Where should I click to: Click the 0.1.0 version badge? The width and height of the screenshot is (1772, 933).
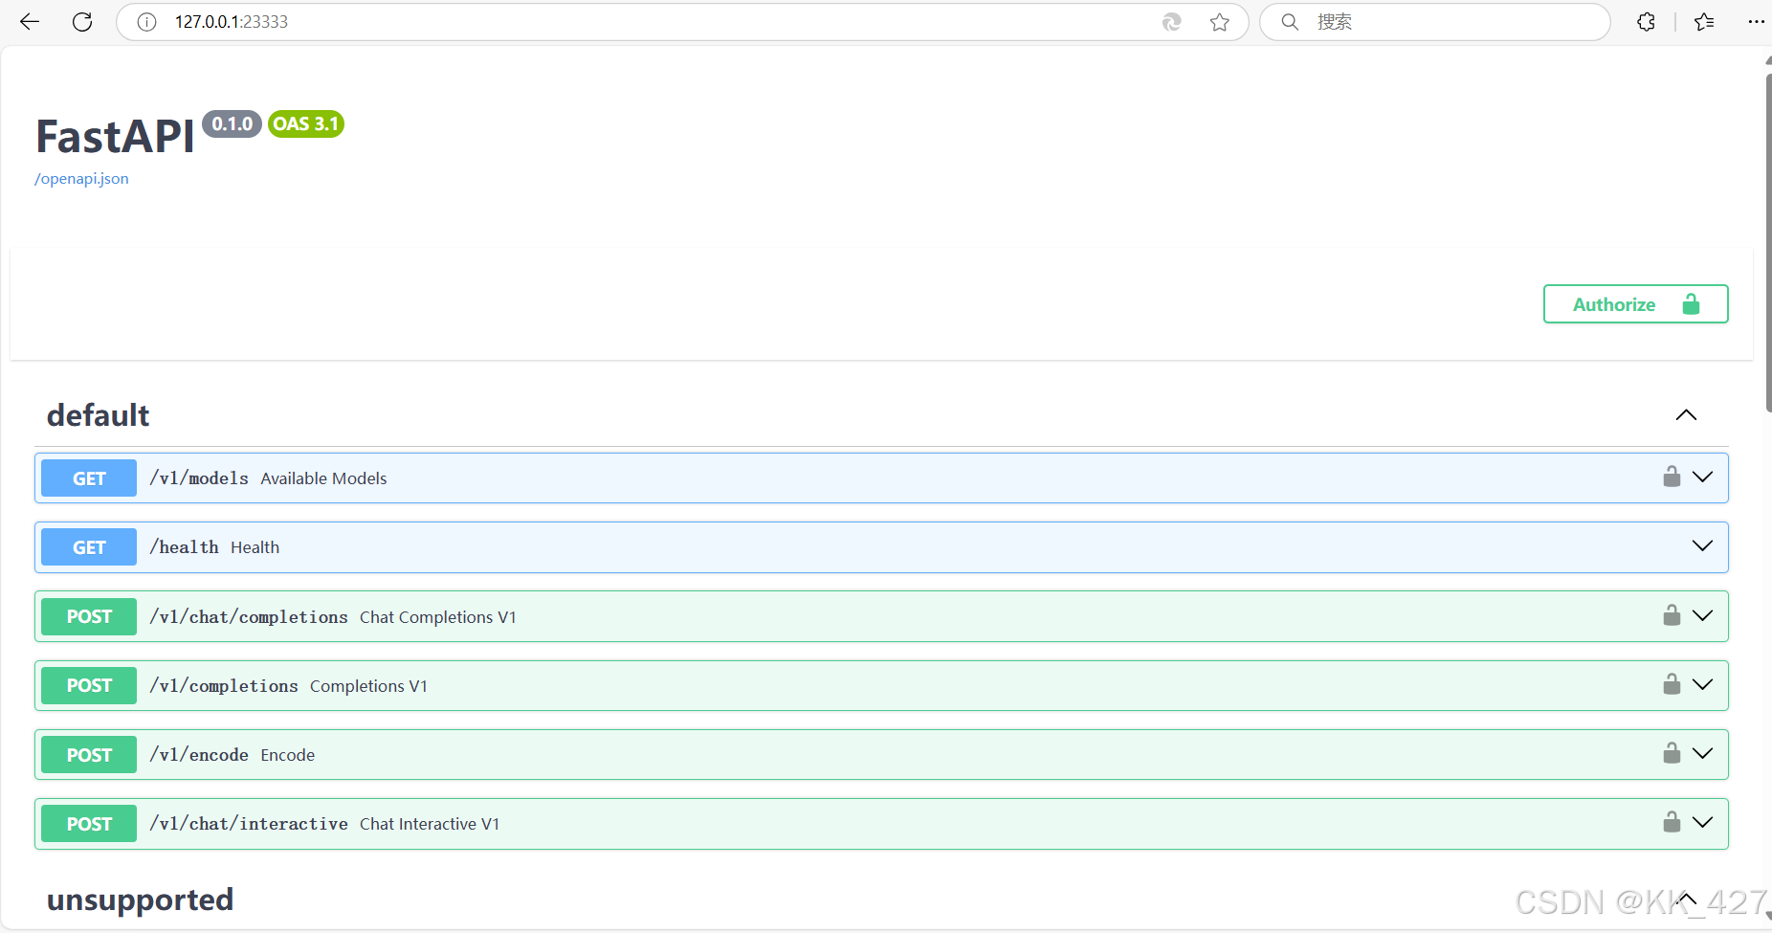tap(232, 124)
